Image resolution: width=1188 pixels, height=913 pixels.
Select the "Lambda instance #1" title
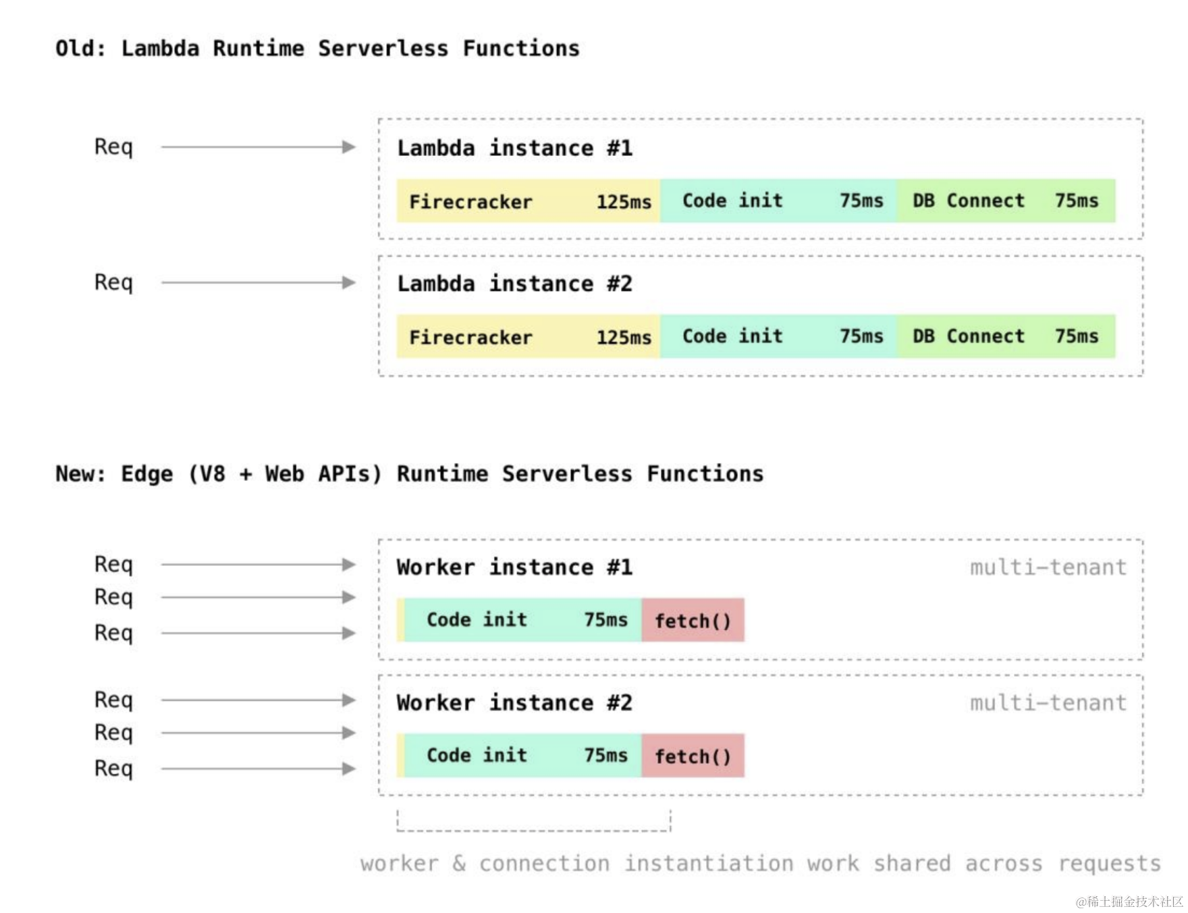pos(514,148)
